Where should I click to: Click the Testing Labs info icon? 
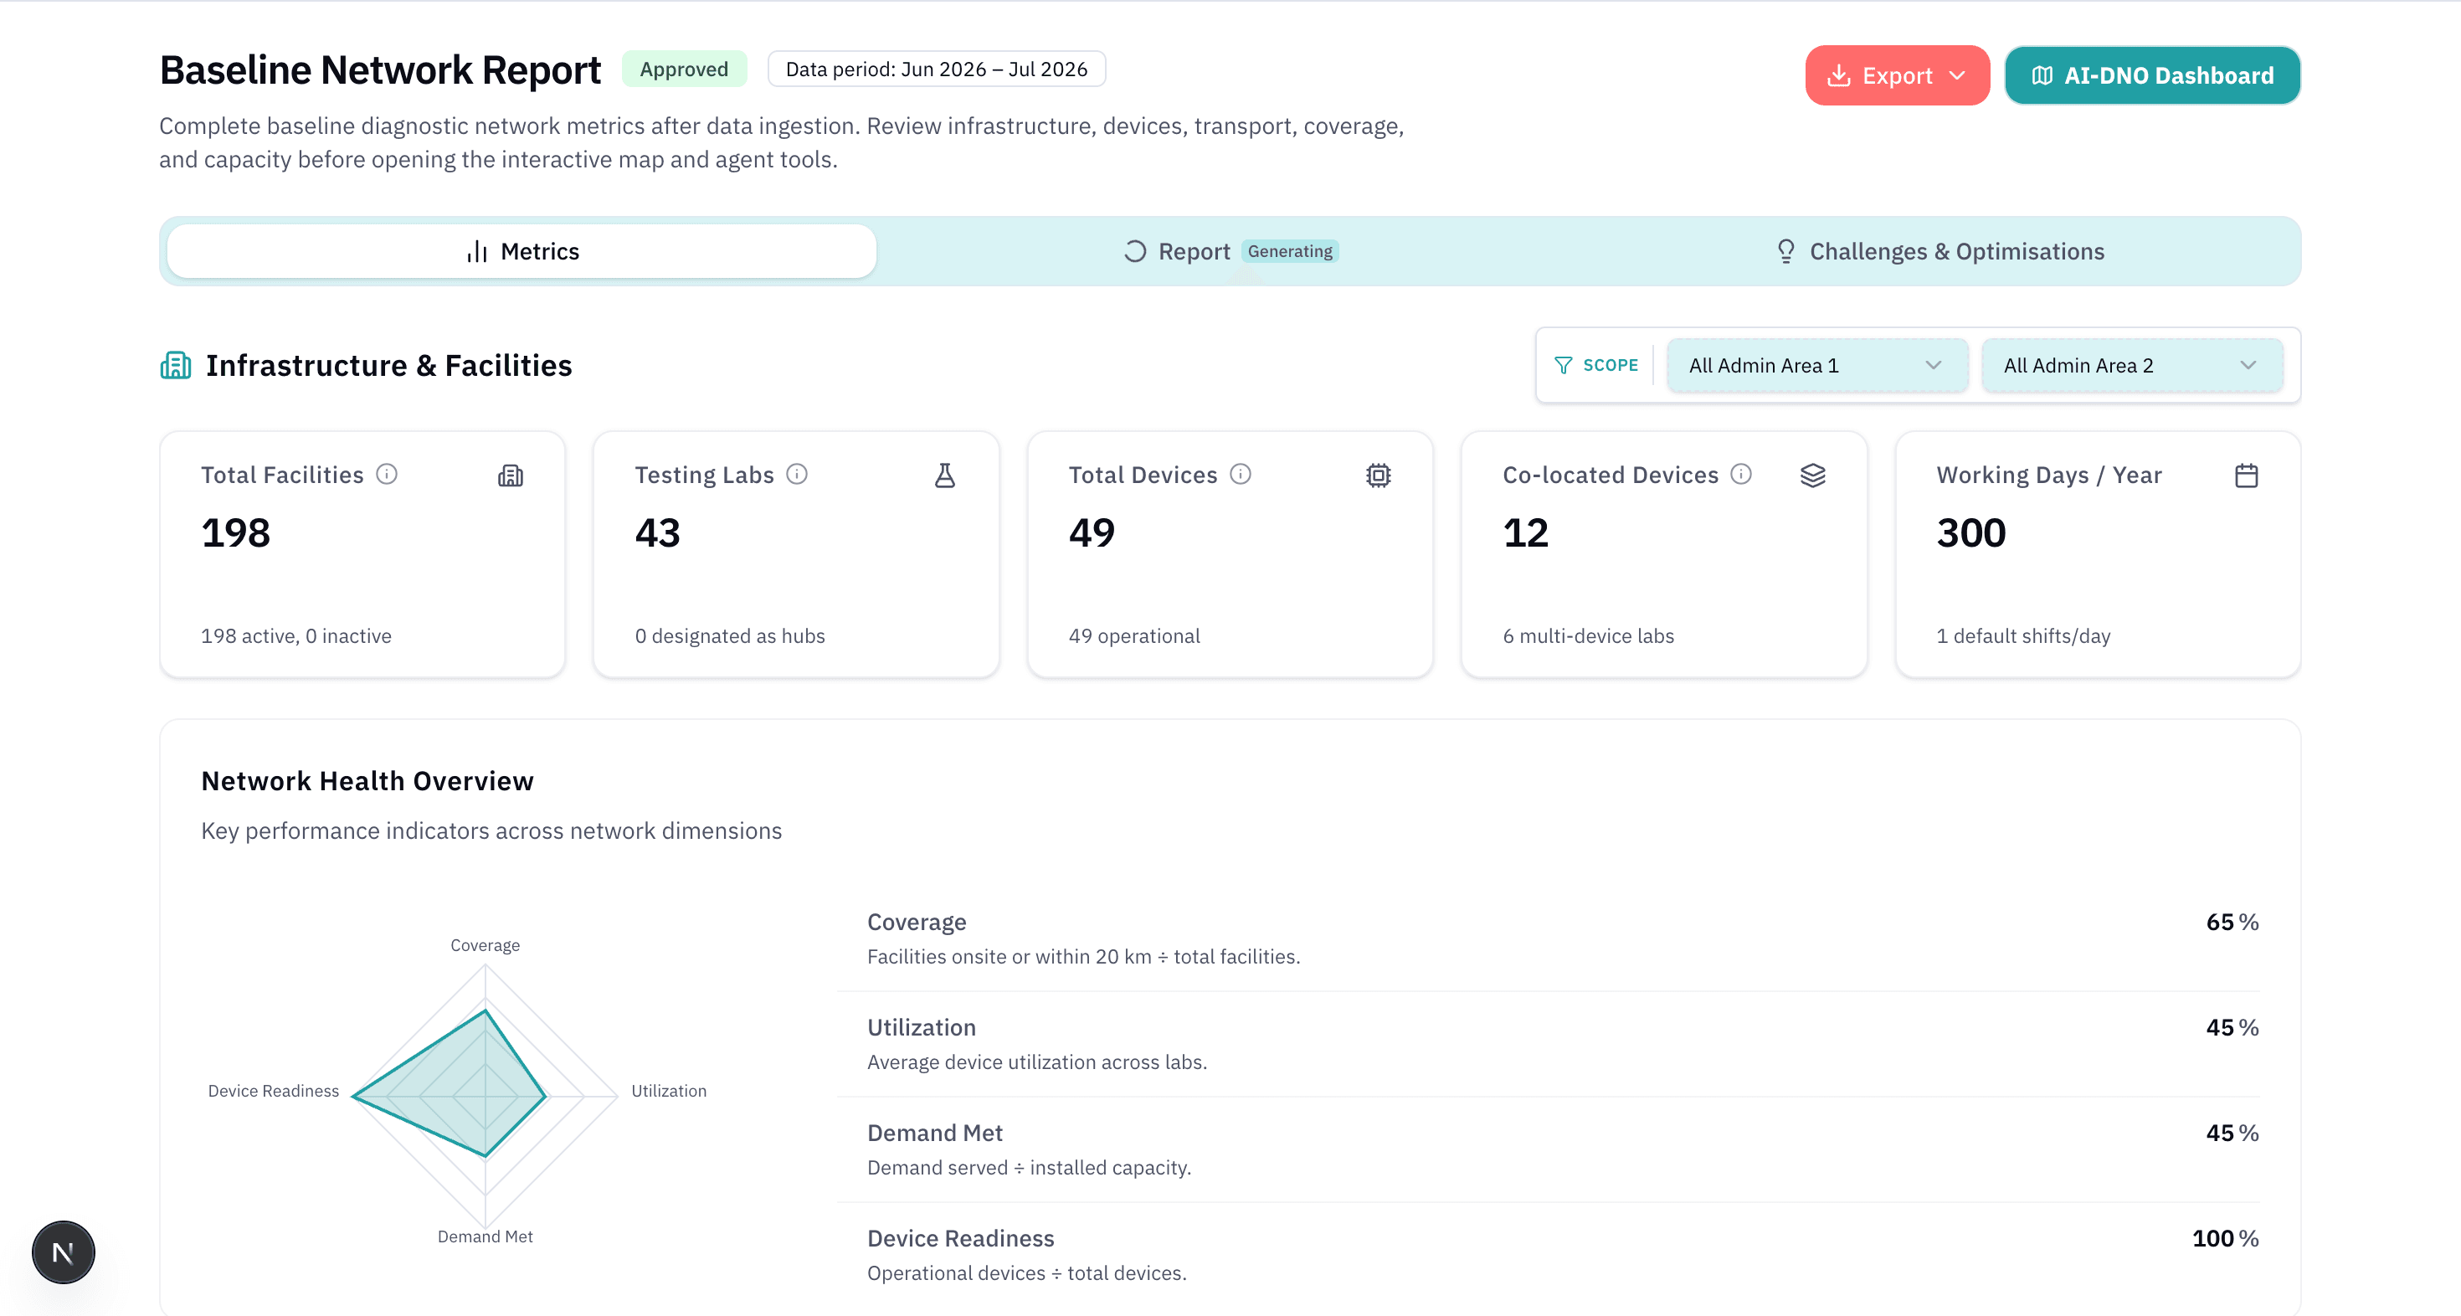click(797, 474)
